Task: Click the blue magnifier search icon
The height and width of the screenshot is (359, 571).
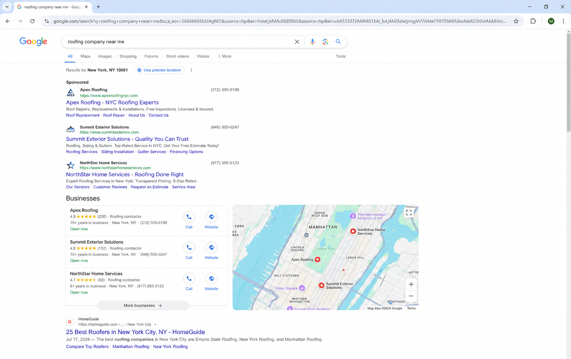Action: click(338, 42)
